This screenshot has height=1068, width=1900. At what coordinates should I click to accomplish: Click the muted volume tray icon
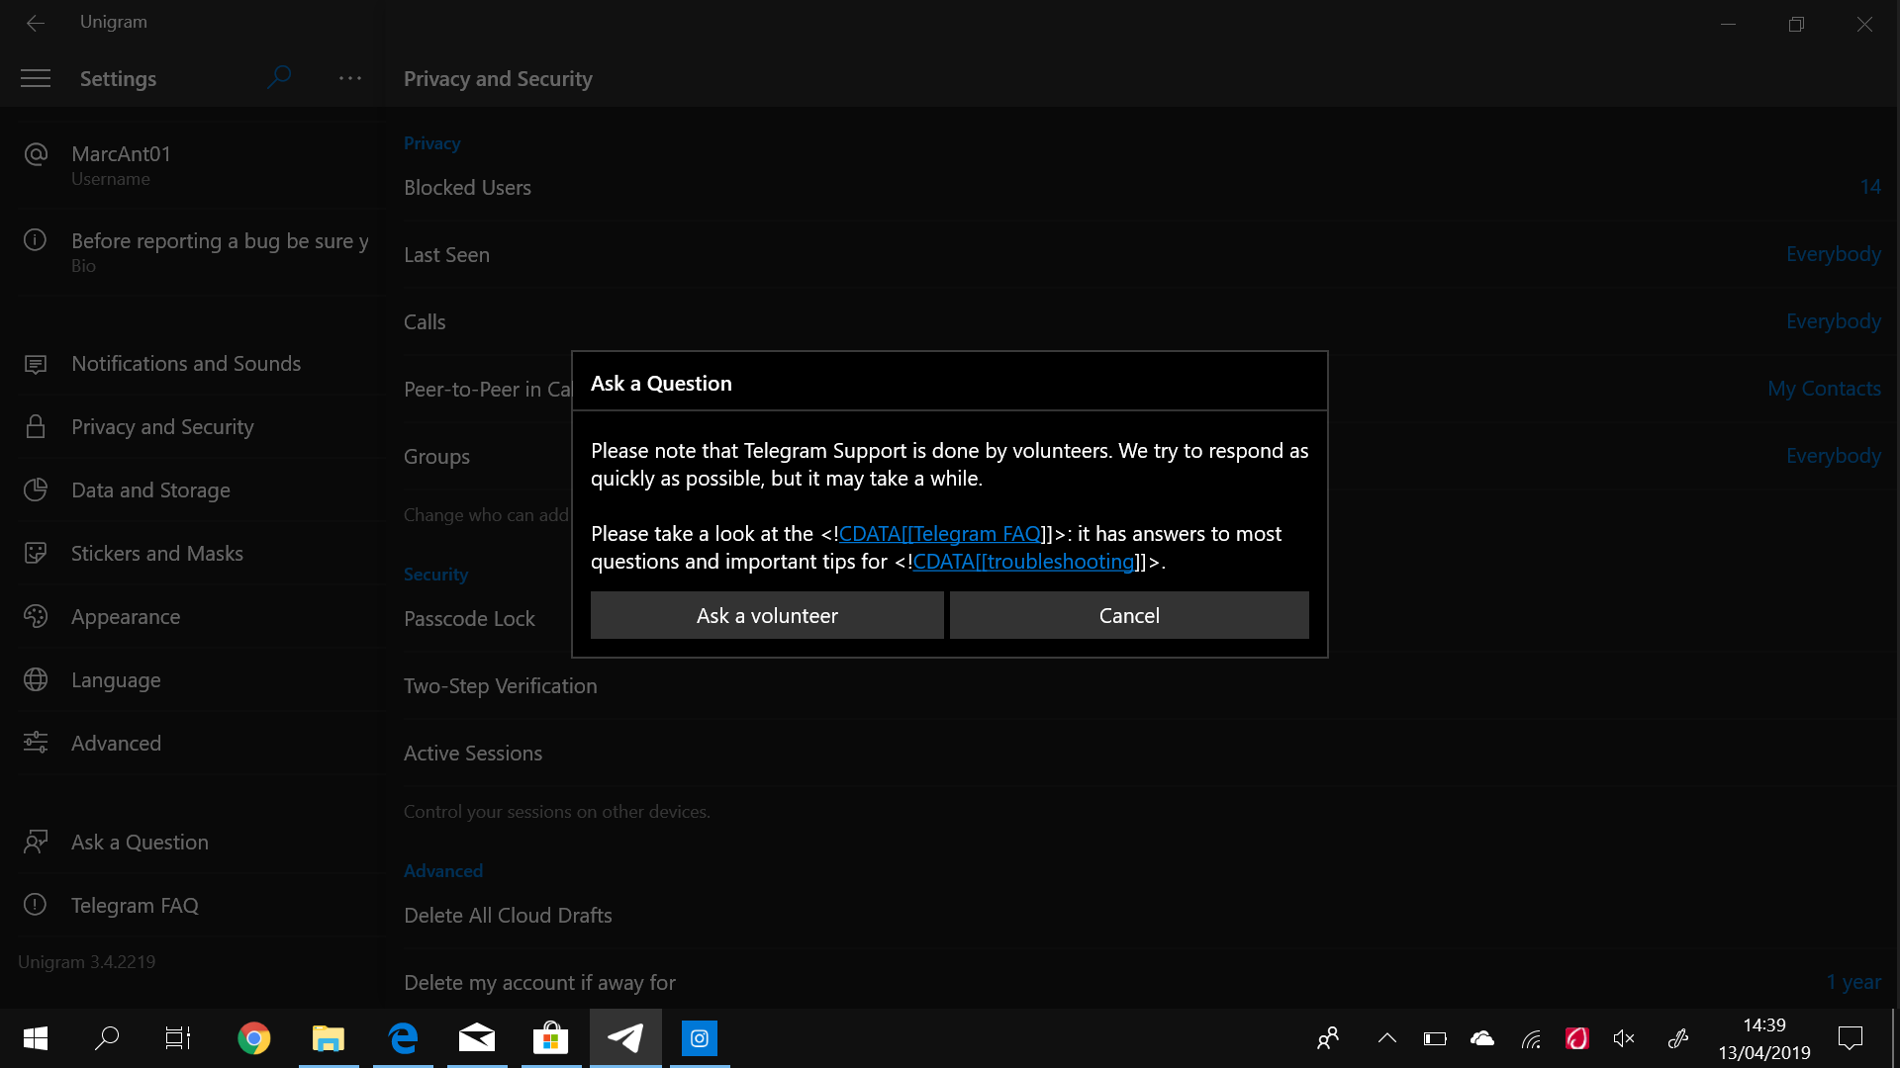coord(1624,1038)
